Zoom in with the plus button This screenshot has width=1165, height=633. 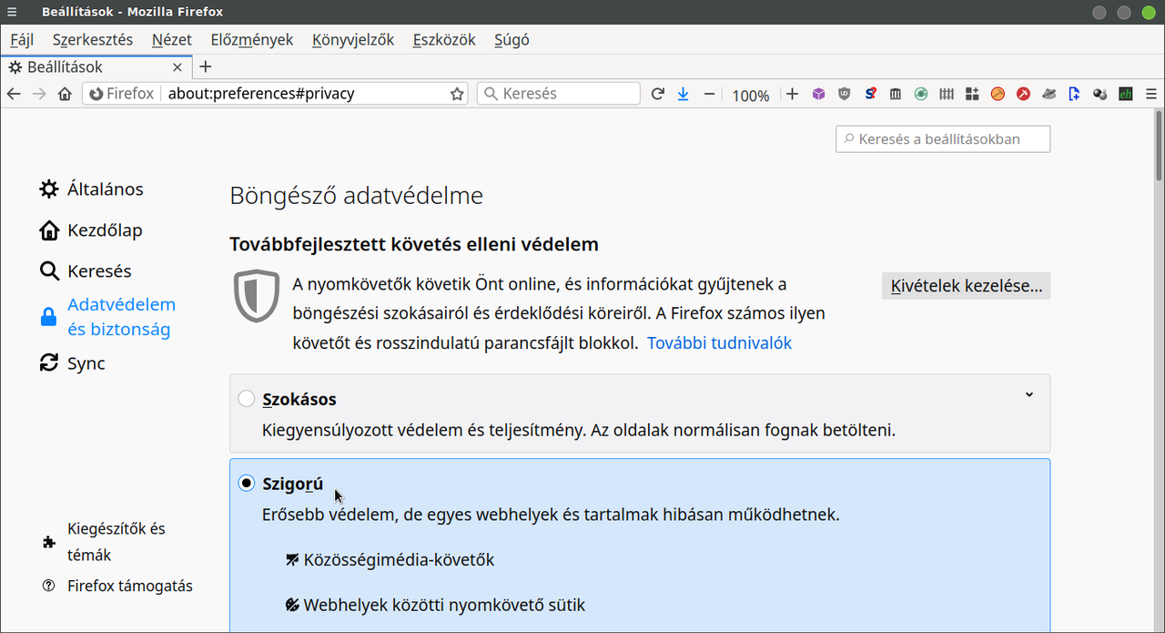pyautogui.click(x=792, y=93)
